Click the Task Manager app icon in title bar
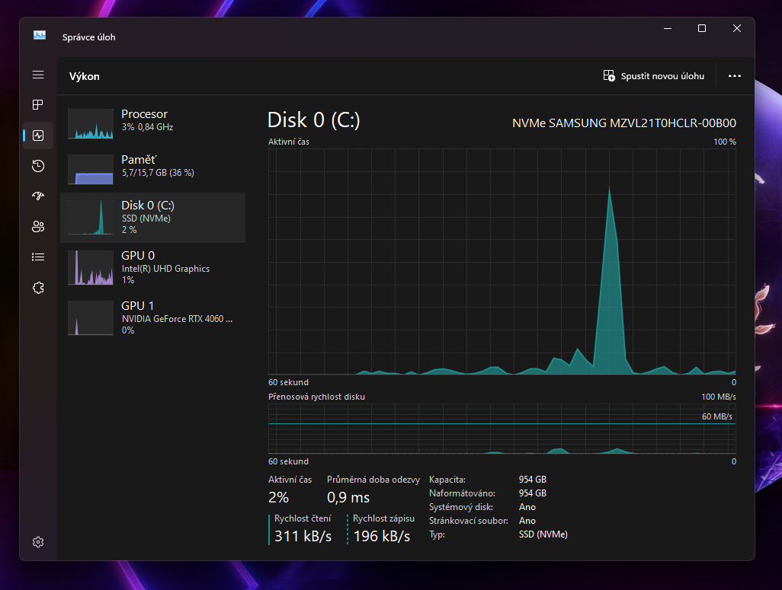The height and width of the screenshot is (590, 782). pos(40,36)
